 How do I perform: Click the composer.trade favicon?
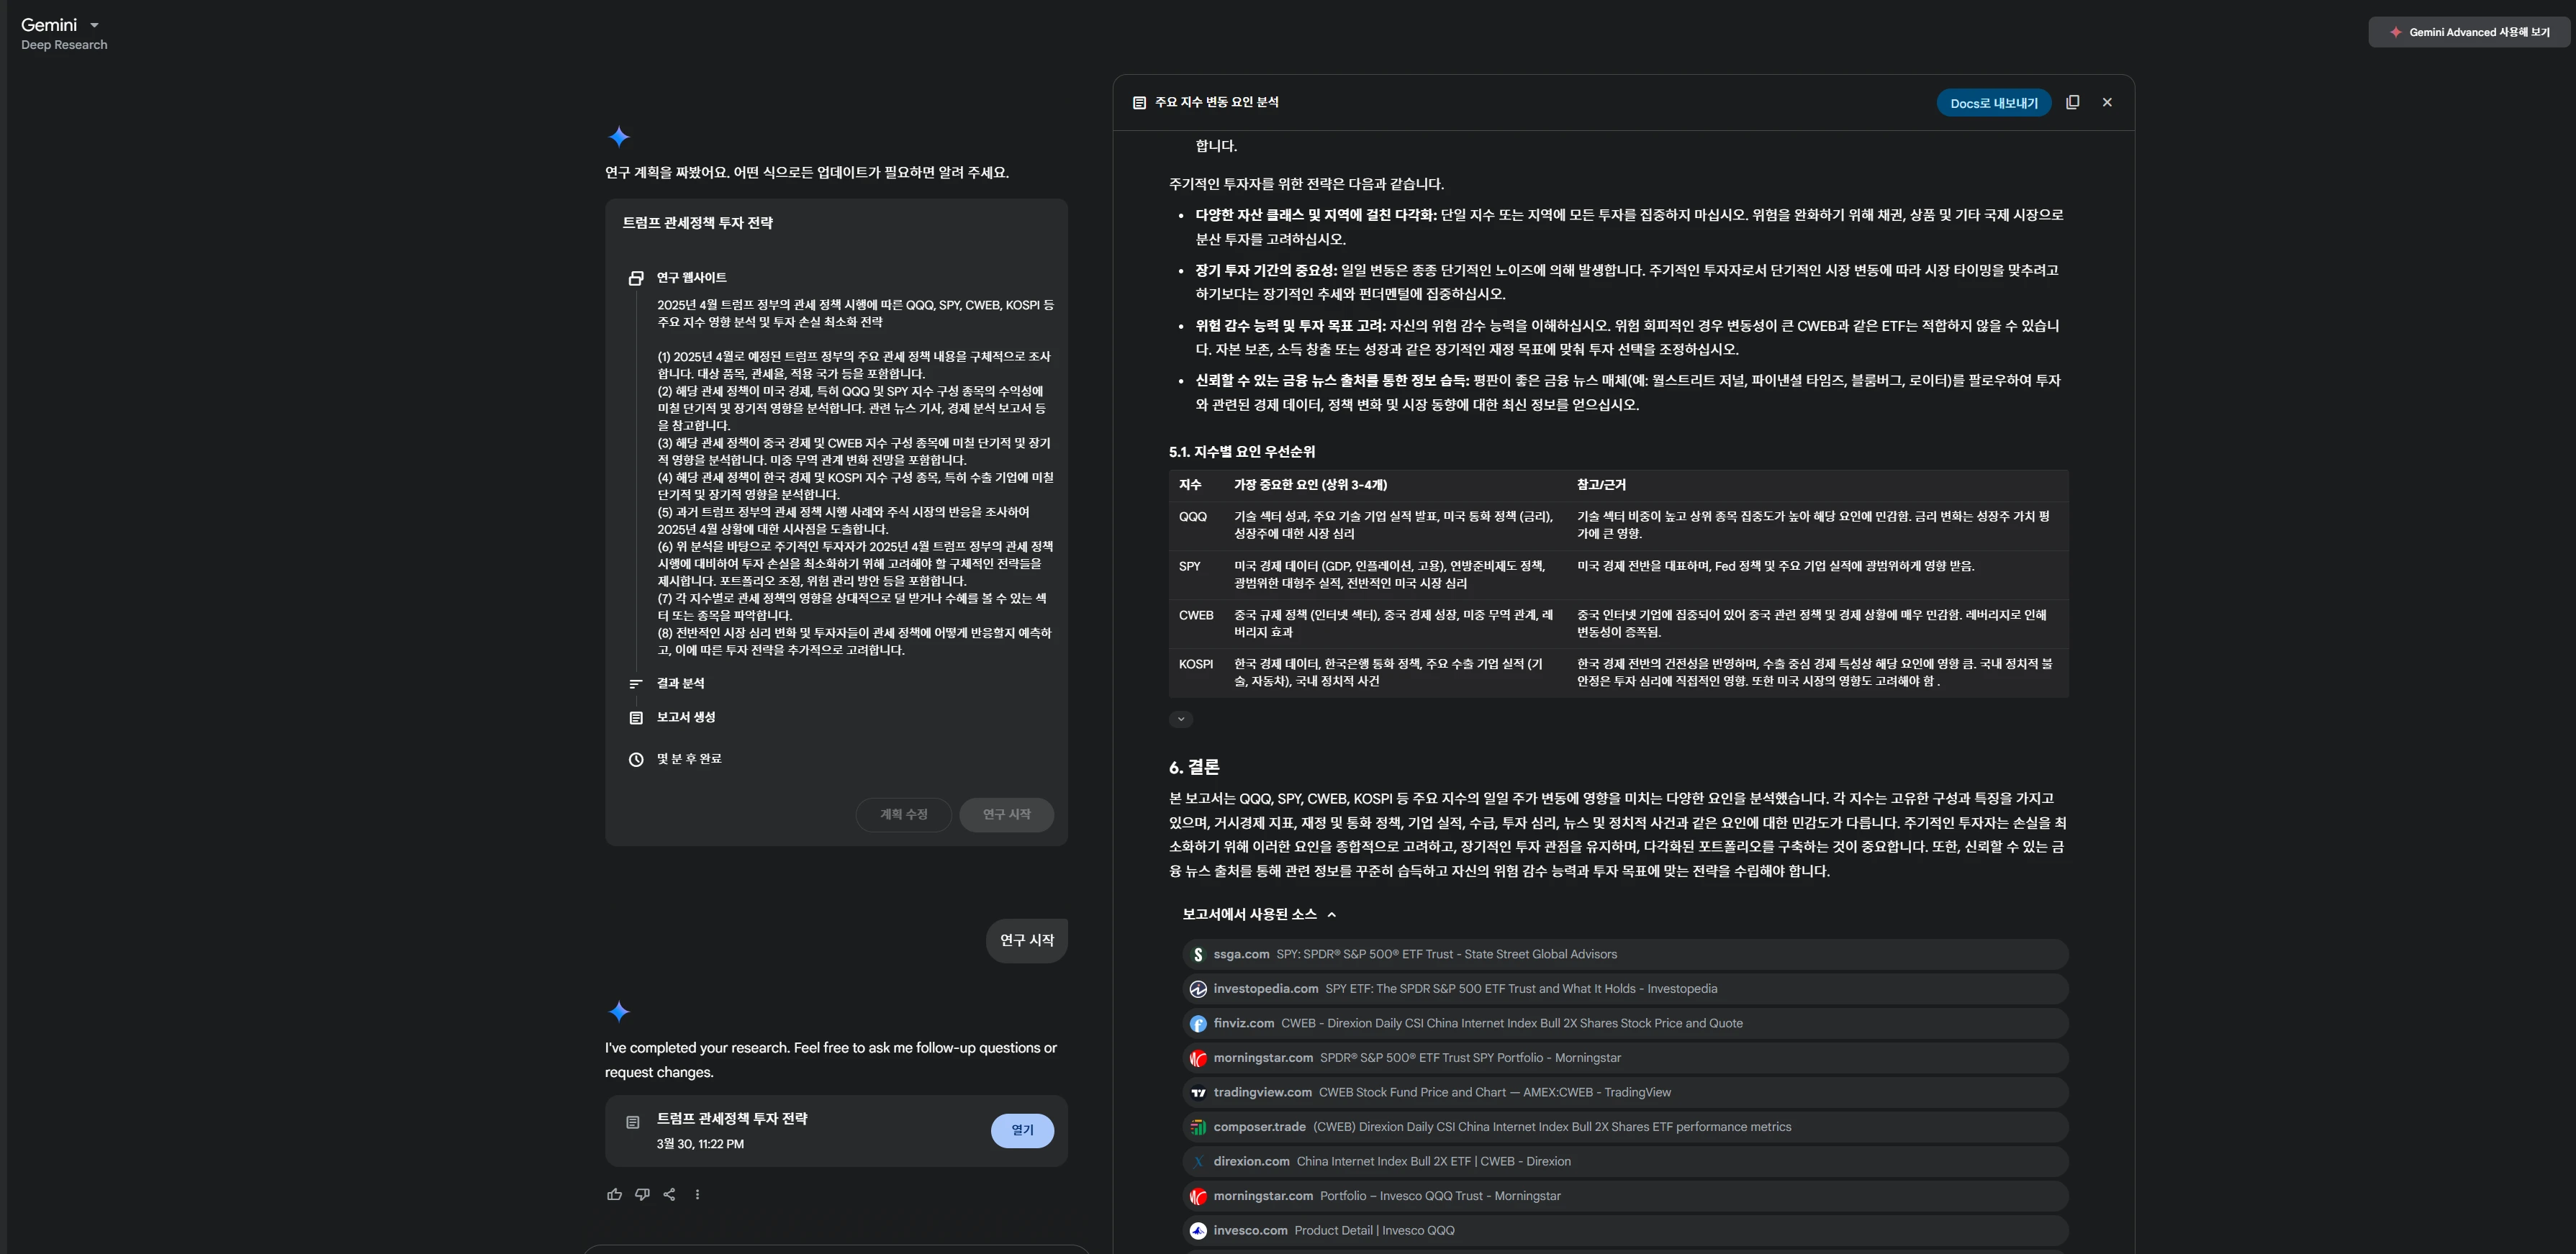tap(1198, 1127)
